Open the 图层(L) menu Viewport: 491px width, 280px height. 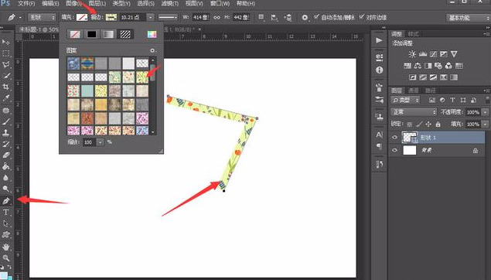(97, 4)
